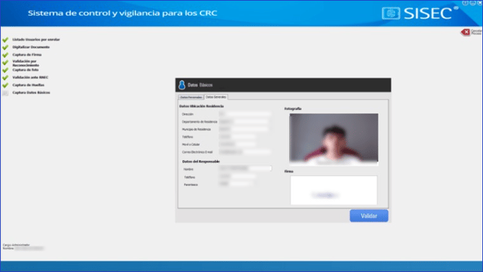
Task: Click the Validar button
Action: pos(368,216)
